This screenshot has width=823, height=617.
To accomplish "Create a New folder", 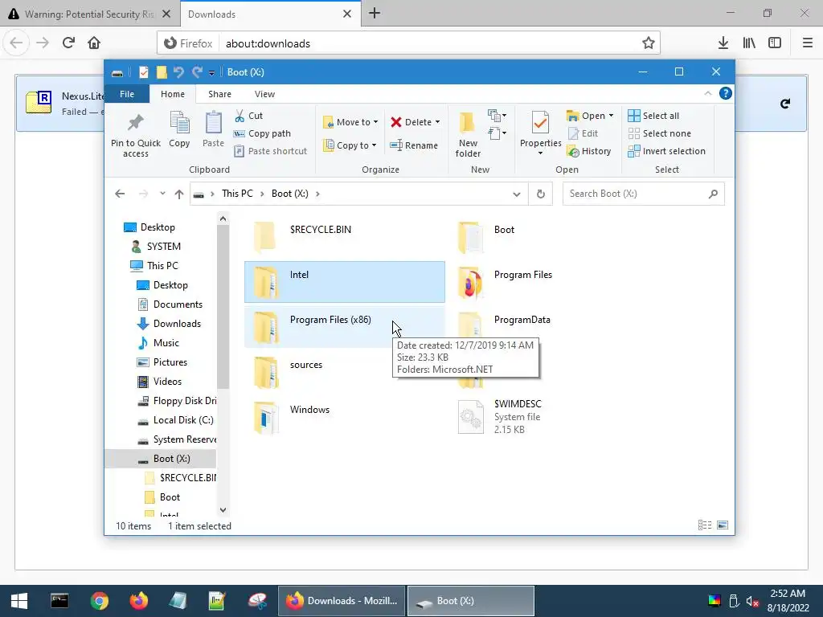I will tap(468, 134).
